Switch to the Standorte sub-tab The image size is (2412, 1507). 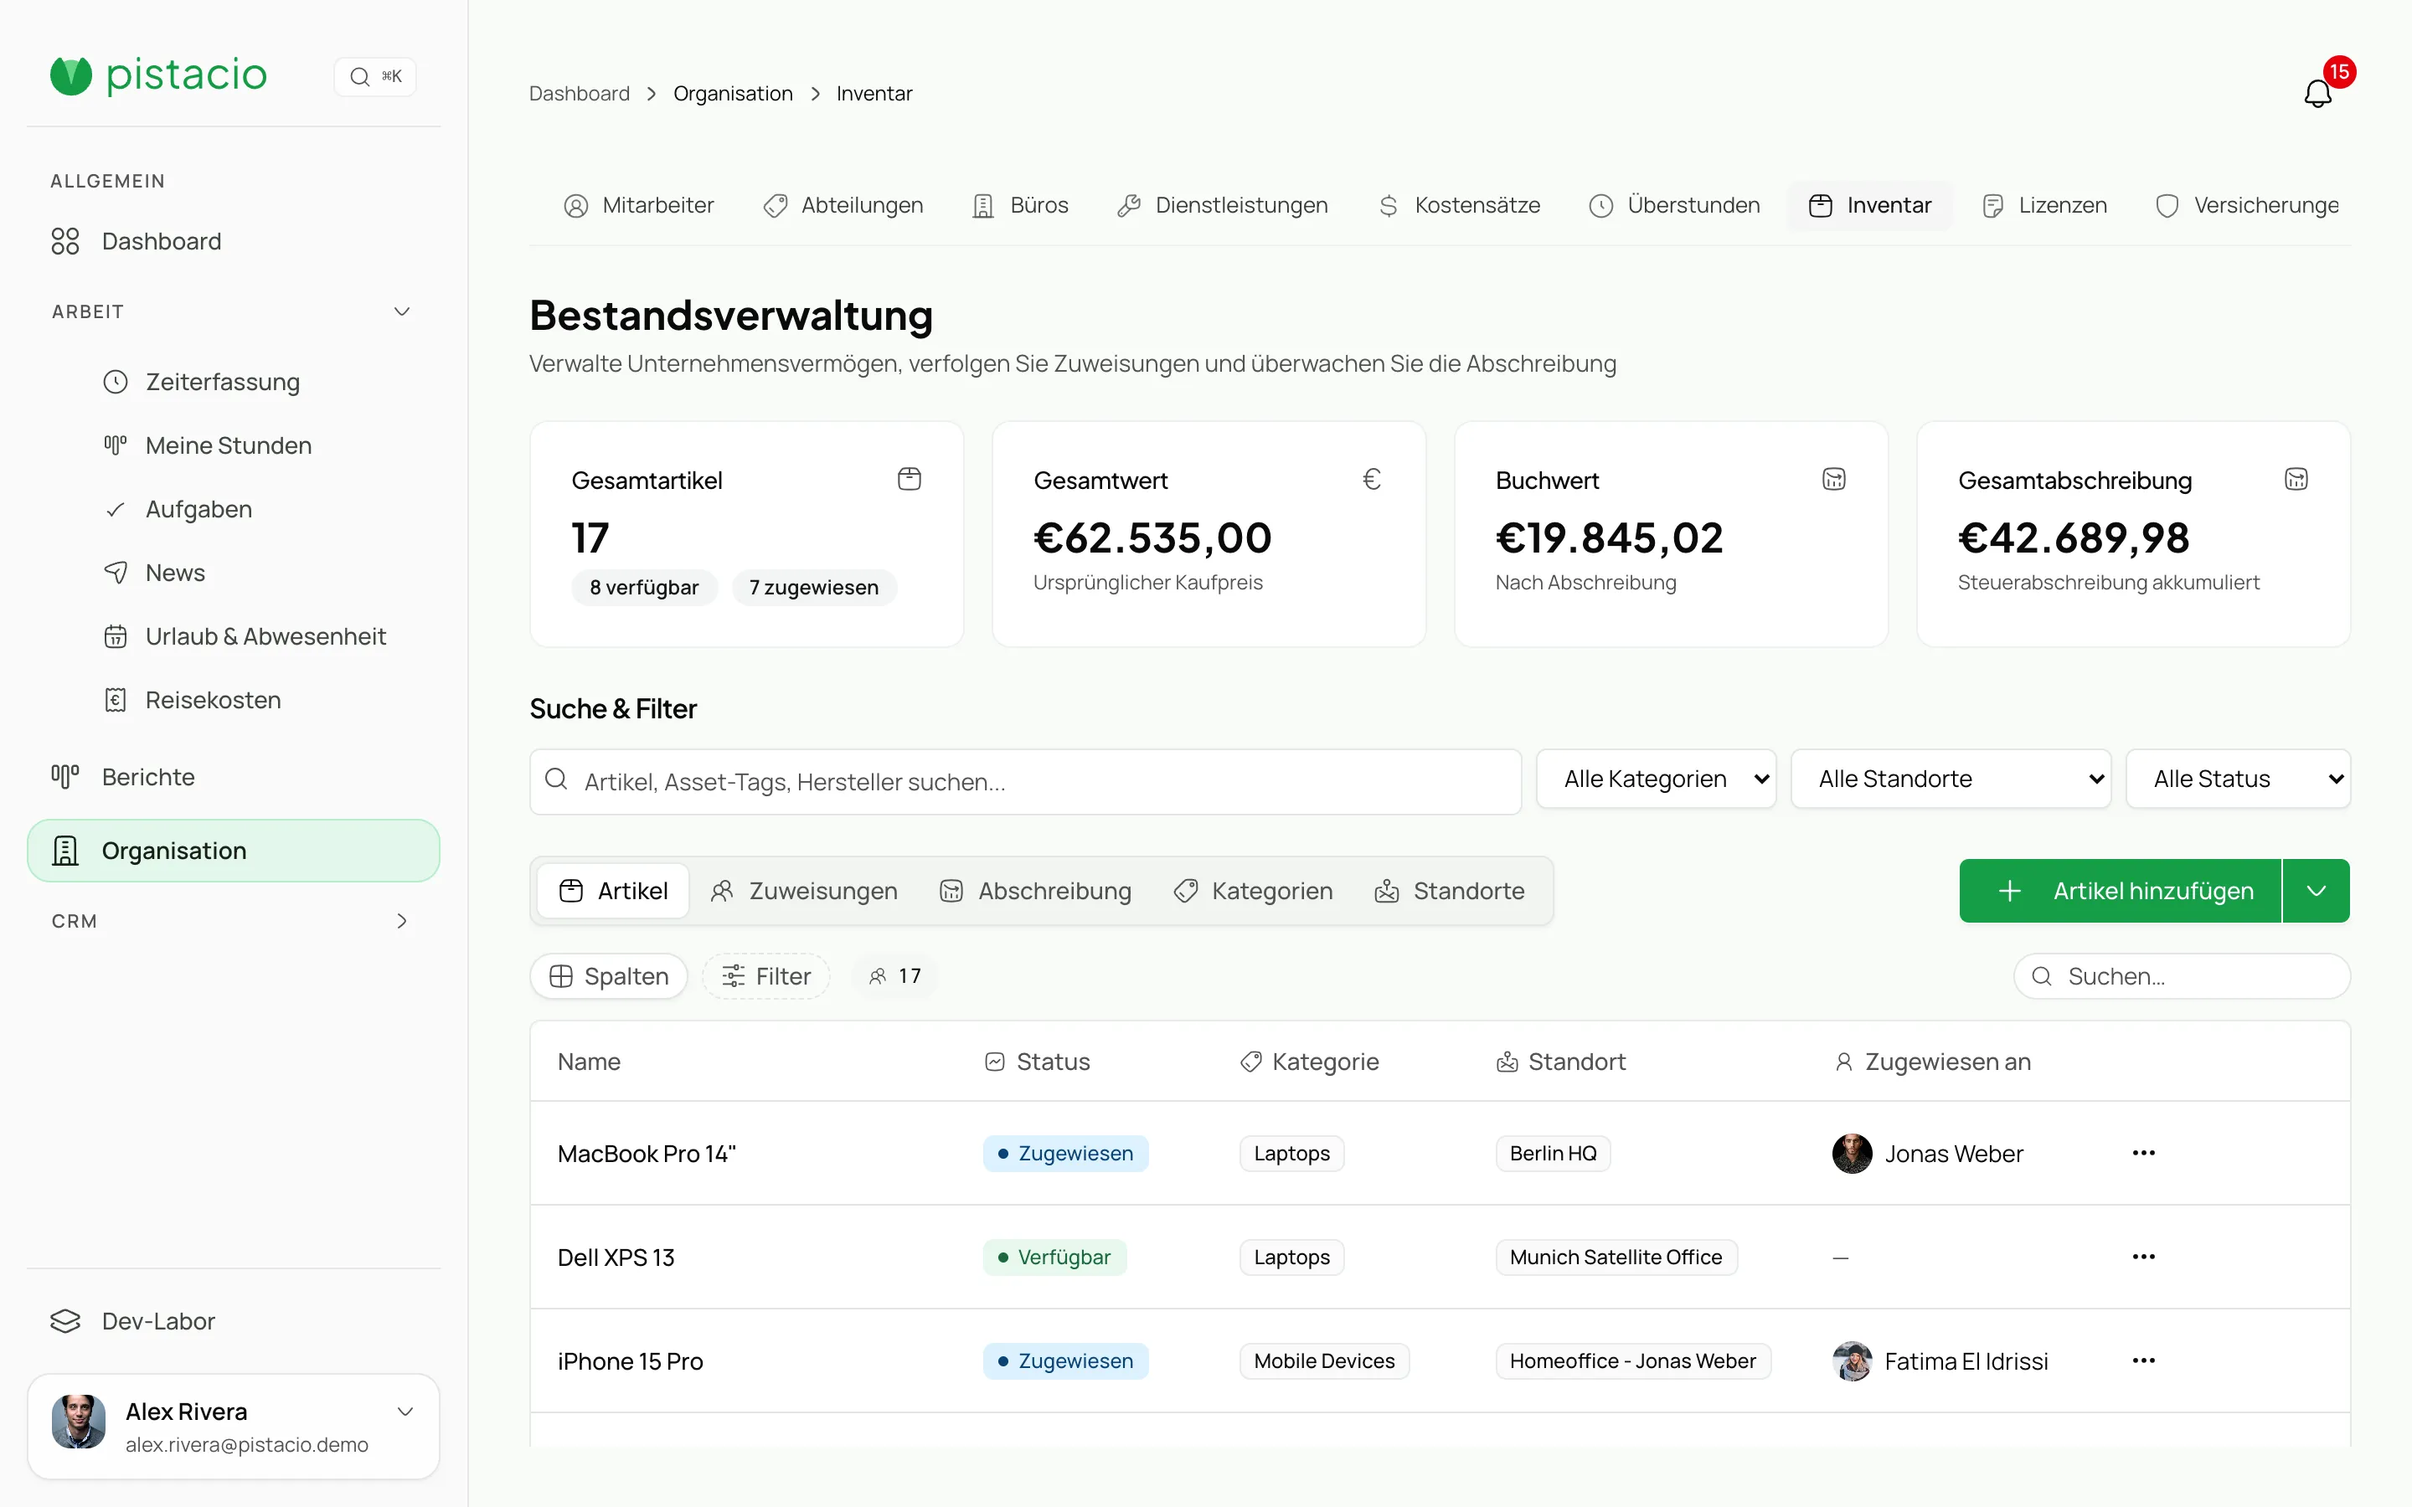[x=1449, y=891]
